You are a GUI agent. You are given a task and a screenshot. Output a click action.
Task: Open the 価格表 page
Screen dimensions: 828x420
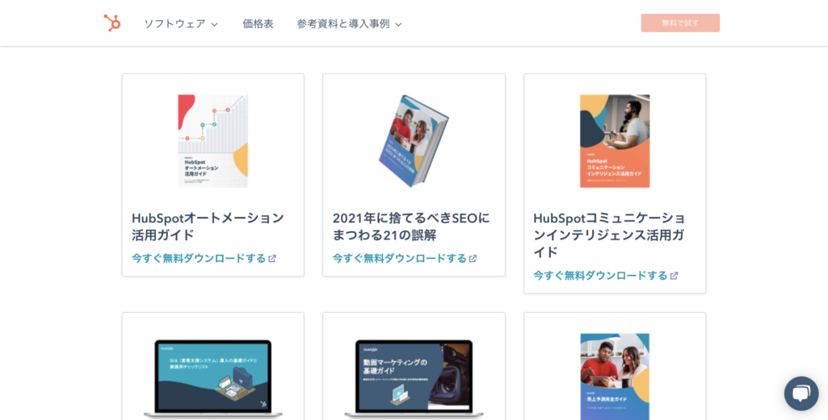(258, 23)
